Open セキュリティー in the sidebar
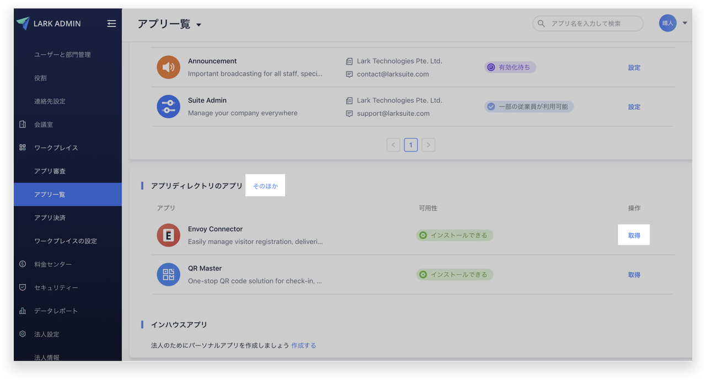The height and width of the screenshot is (380, 706). coord(56,287)
